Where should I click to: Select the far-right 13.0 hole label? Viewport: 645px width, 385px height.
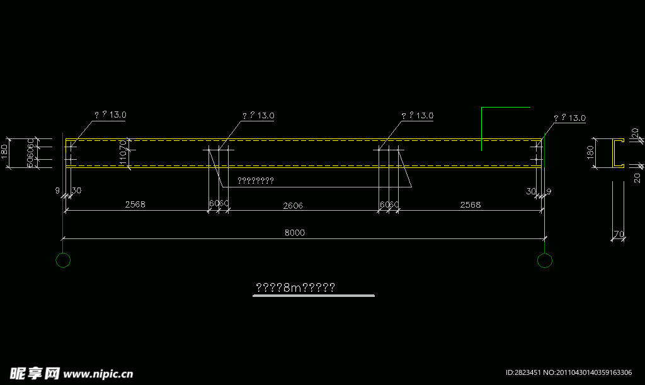[569, 118]
